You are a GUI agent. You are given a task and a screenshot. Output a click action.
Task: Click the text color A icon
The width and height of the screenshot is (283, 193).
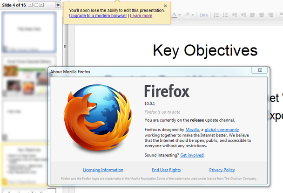[x=174, y=15]
